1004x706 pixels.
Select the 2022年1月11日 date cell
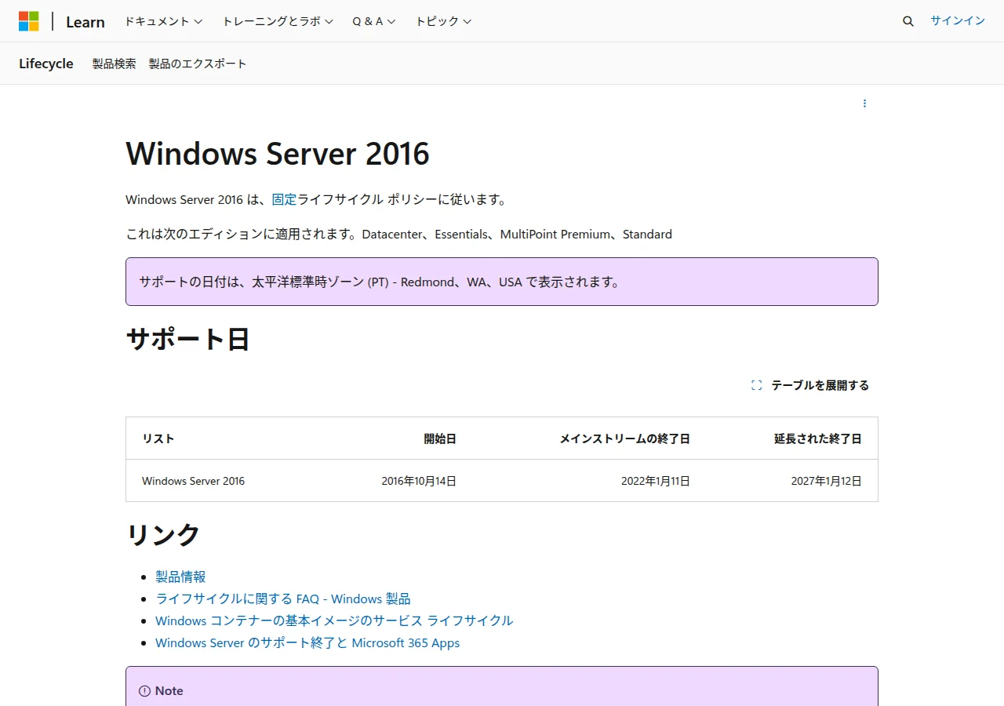tap(656, 481)
